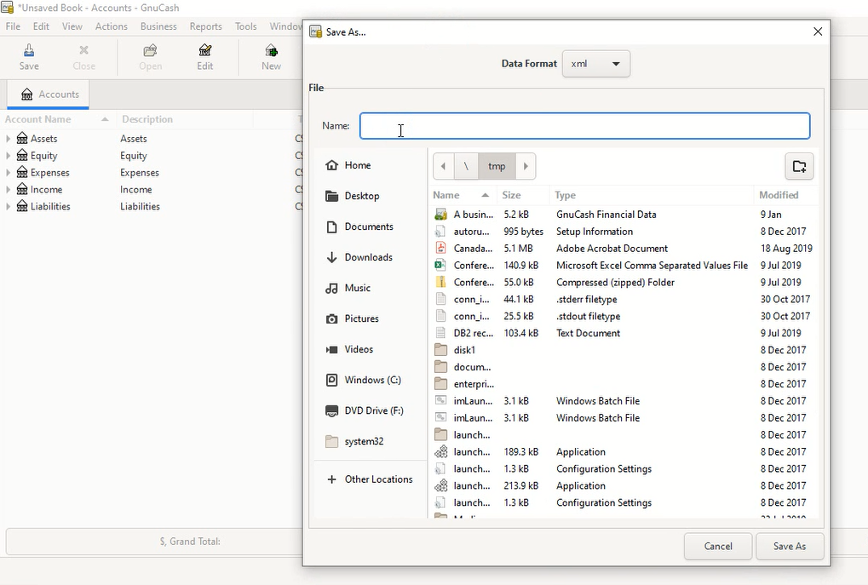Viewport: 868px width, 585px height.
Task: Sort files by Modified column header
Action: pyautogui.click(x=779, y=195)
